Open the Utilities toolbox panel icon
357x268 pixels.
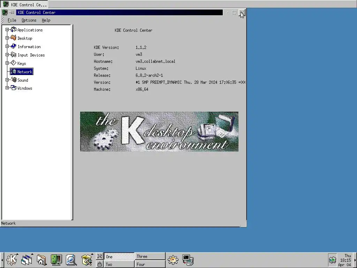point(87,260)
